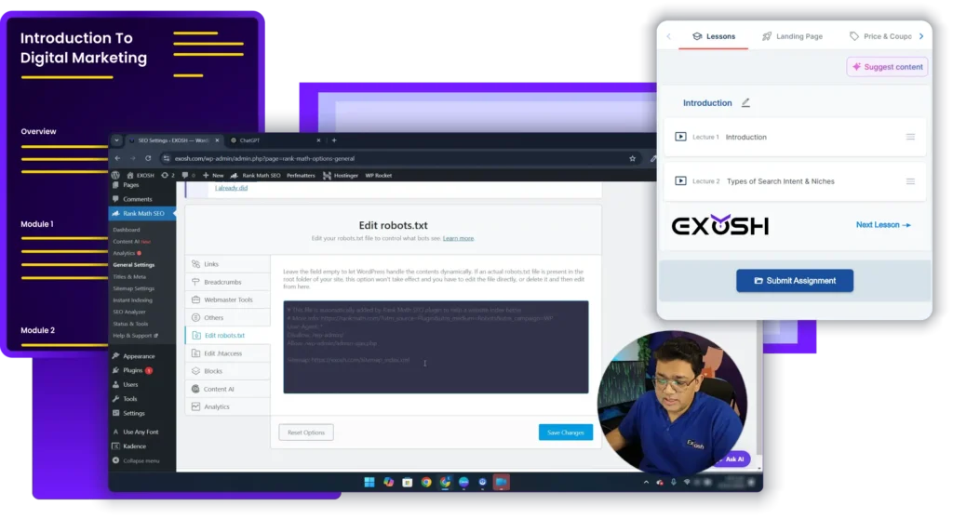
Task: Click the Suggest content button
Action: point(887,67)
